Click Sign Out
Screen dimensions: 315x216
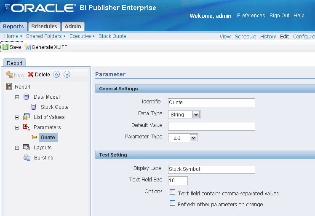click(x=279, y=16)
